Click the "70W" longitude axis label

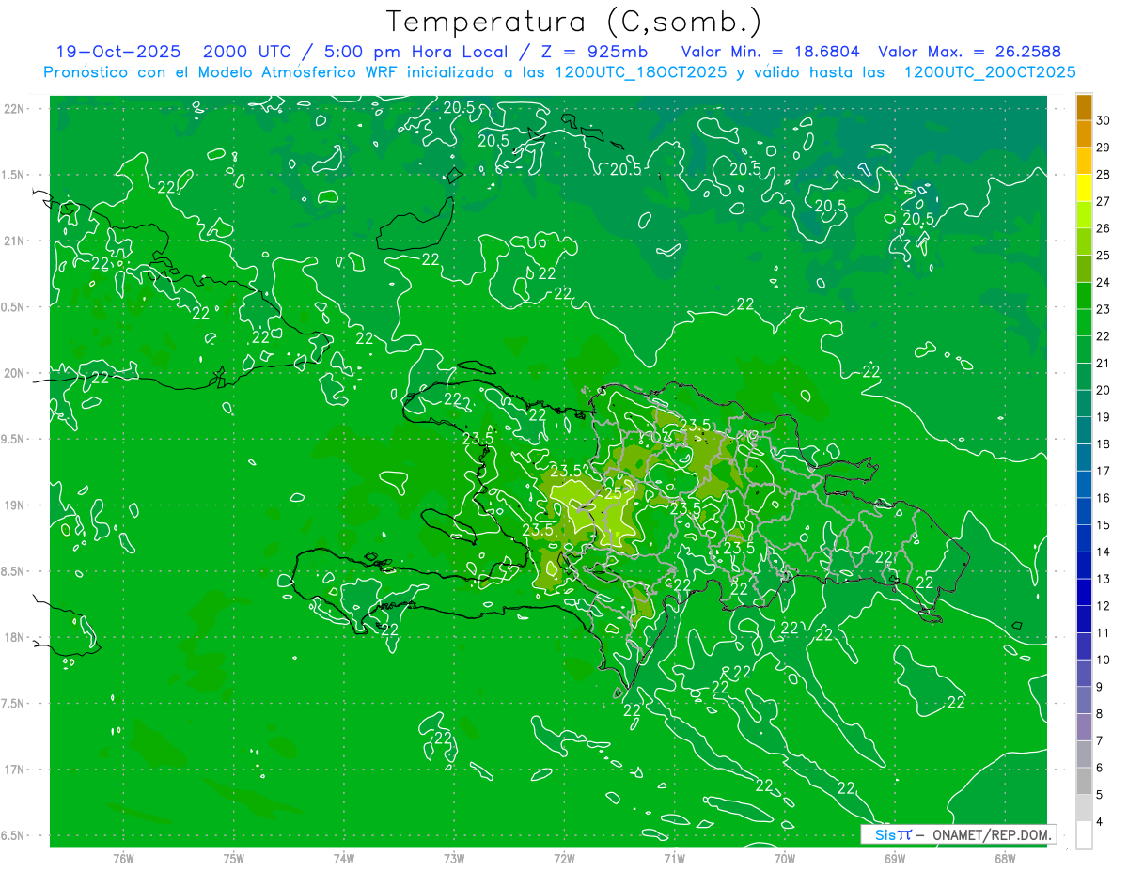tap(785, 858)
